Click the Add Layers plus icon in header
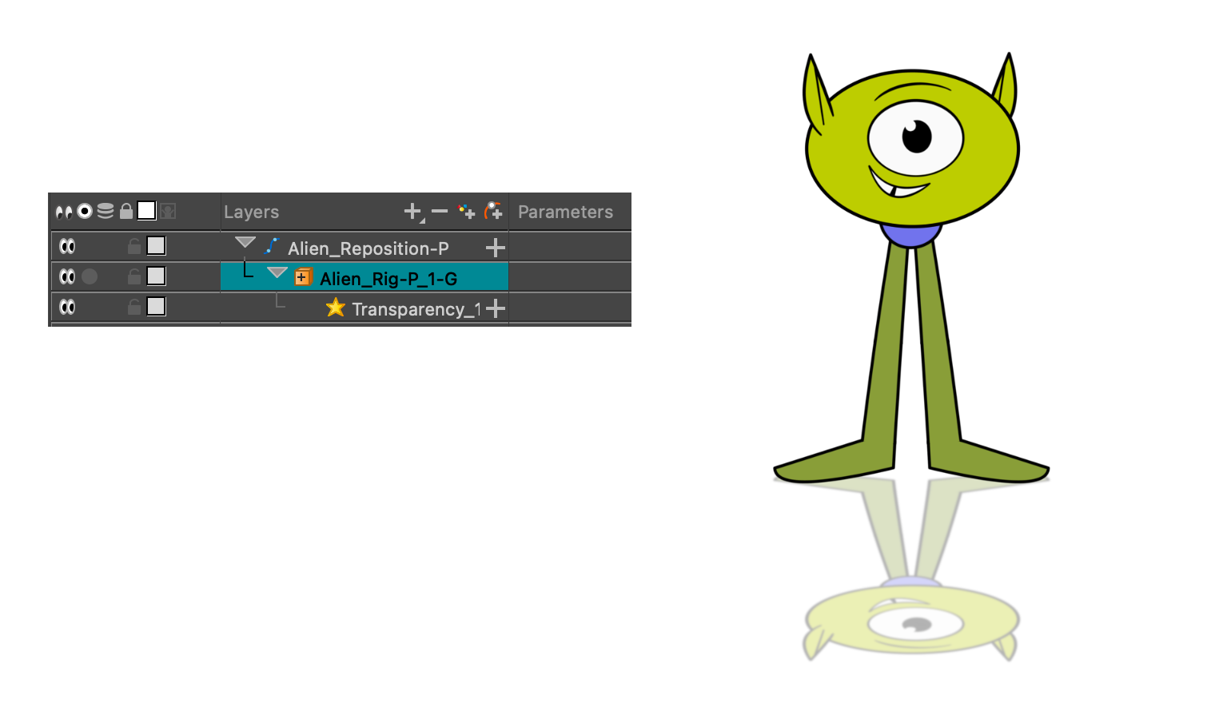The height and width of the screenshot is (711, 1215). pos(412,212)
